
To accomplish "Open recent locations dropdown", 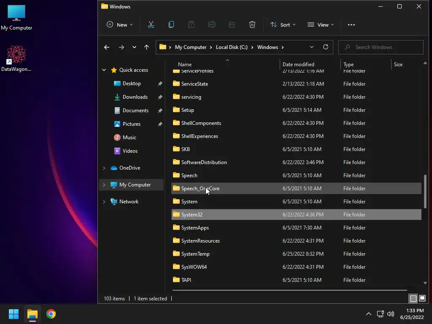I will pyautogui.click(x=134, y=47).
